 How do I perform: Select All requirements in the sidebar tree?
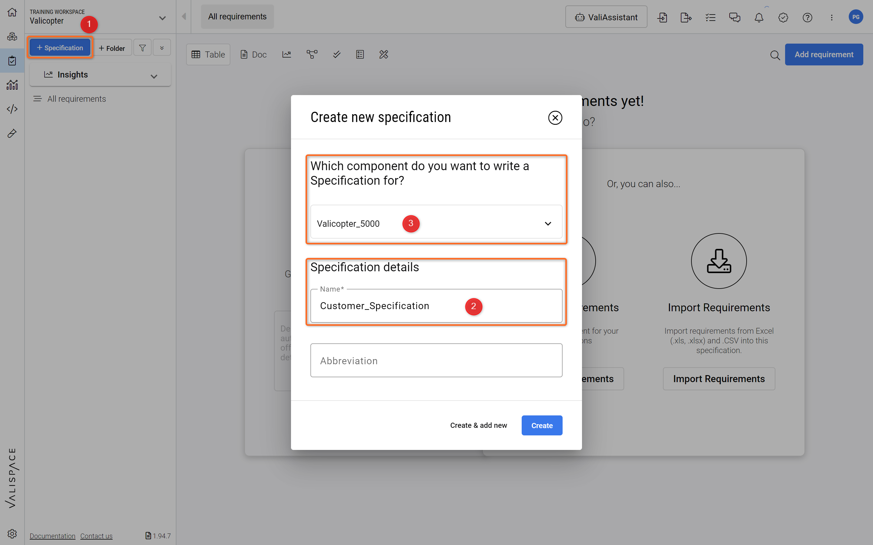[x=76, y=99]
